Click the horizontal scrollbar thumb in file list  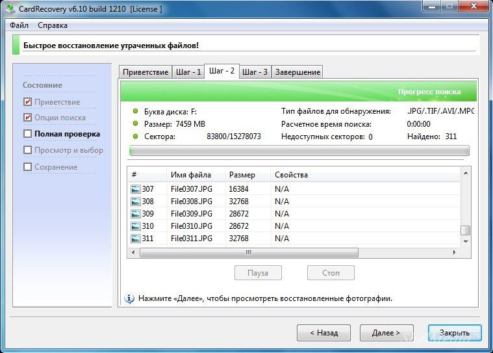249,252
